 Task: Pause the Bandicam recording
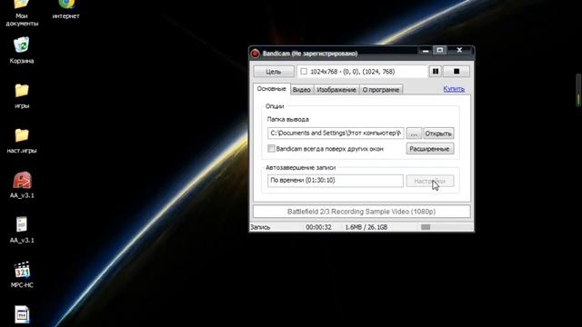click(x=436, y=71)
